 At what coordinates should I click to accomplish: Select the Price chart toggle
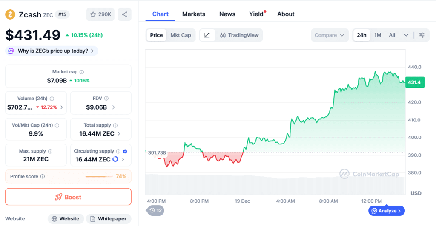[156, 35]
